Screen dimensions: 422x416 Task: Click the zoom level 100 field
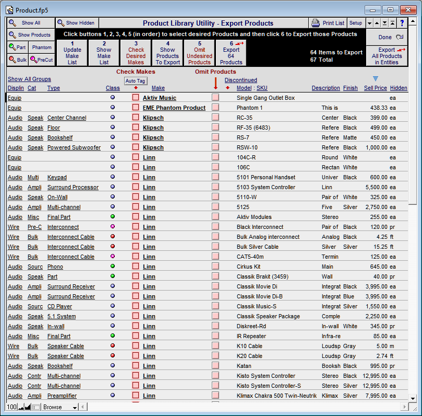(11, 407)
